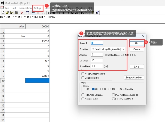Click function 22 toolbar button

(x=72, y=13)
